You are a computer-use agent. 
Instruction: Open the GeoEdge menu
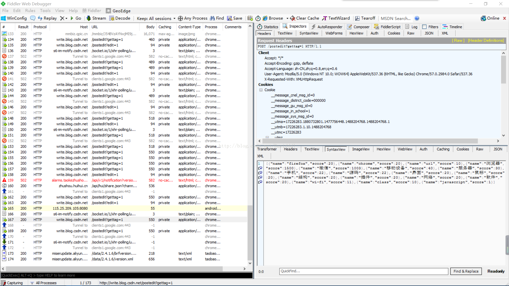[118, 11]
